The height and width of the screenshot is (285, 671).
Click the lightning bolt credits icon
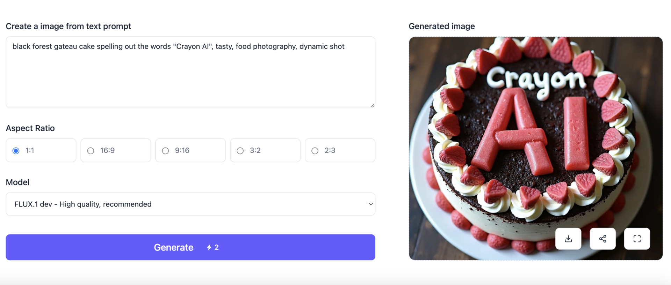(x=209, y=247)
